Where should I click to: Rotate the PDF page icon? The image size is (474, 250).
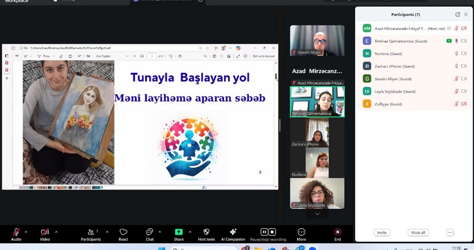171,56
